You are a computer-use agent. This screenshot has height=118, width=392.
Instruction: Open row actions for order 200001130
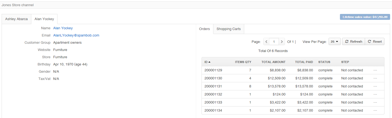(375, 78)
